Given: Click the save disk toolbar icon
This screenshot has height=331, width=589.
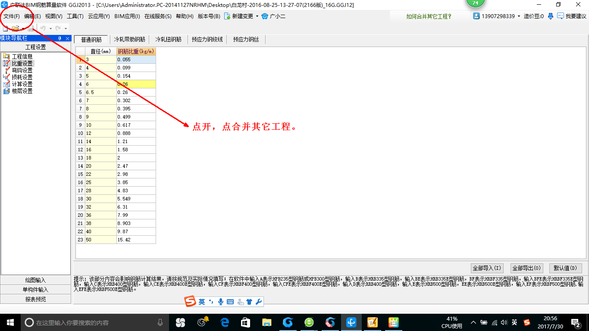Looking at the screenshot, I should pos(31,28).
